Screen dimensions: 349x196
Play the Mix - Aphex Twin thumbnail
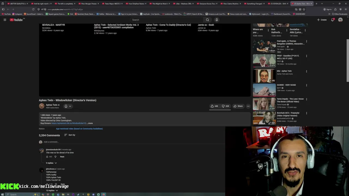[x=264, y=76]
